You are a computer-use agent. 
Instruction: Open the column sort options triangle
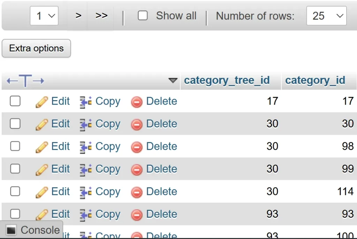pyautogui.click(x=173, y=81)
